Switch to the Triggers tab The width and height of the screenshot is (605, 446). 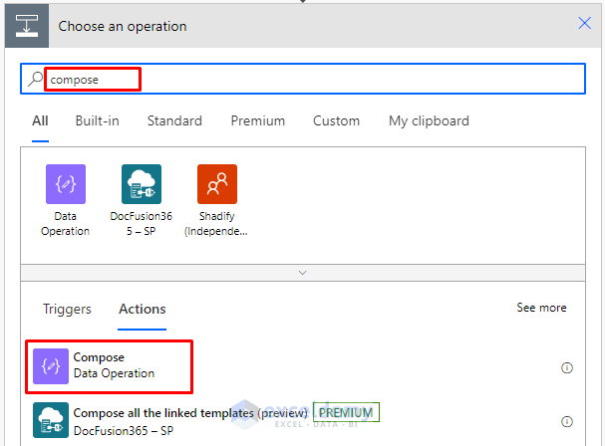tap(67, 309)
